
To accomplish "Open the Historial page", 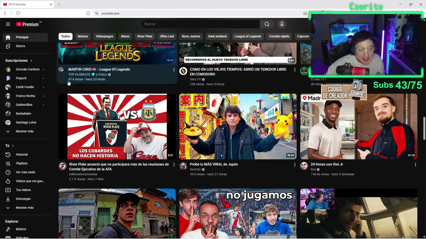I will tap(25, 155).
